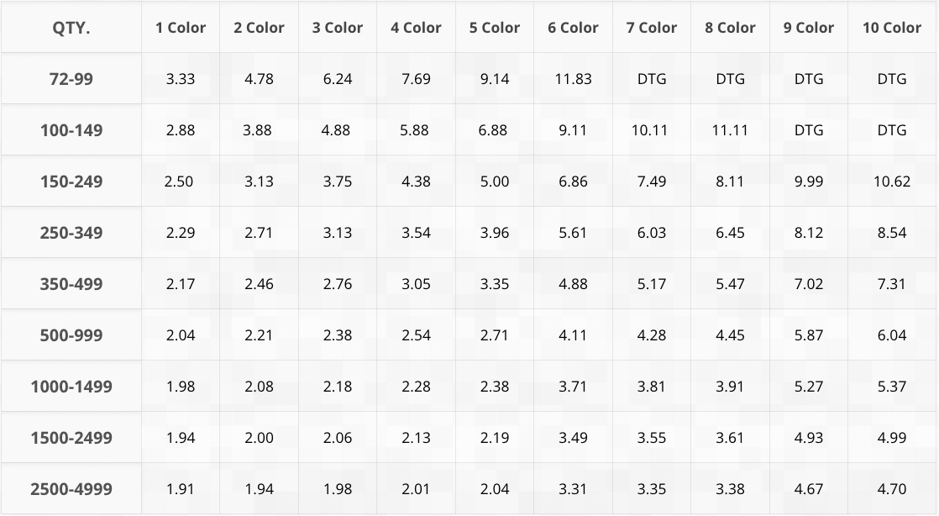Click the QTY. column header
Image resolution: width=939 pixels, height=516 pixels.
pos(71,28)
